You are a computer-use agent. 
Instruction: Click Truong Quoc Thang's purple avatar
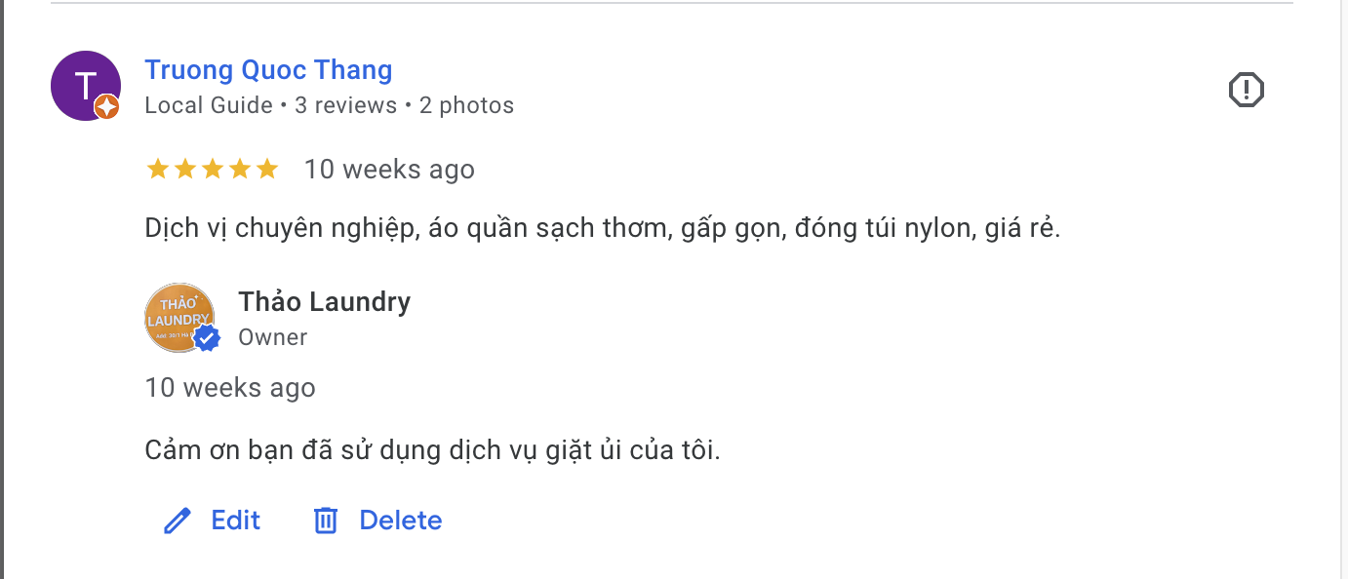[x=85, y=86]
